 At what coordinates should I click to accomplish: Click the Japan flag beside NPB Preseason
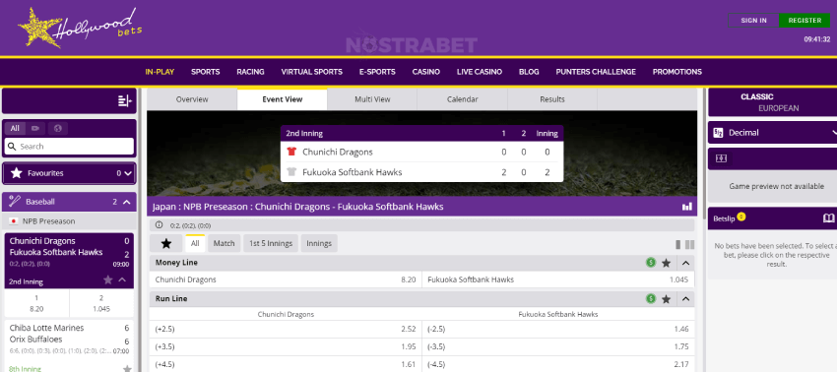pos(14,221)
